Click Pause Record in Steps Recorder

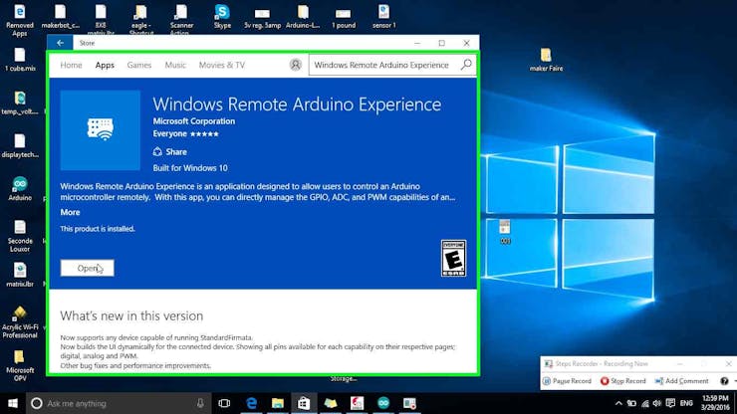(567, 381)
